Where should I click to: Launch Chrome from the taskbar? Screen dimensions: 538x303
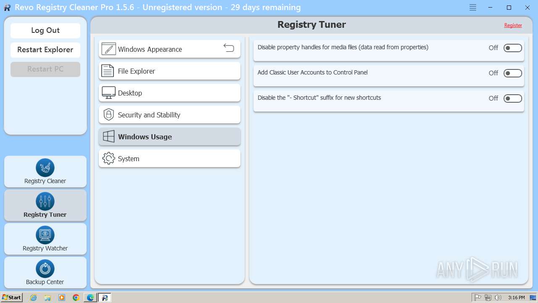(76, 298)
